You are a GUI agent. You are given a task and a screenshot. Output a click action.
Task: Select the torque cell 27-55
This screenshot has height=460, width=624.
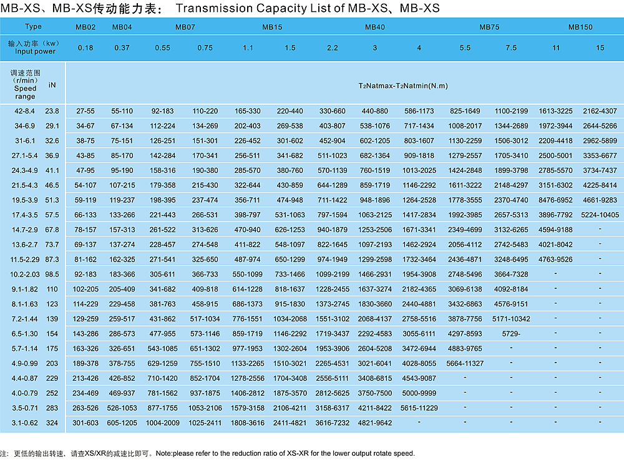click(85, 111)
